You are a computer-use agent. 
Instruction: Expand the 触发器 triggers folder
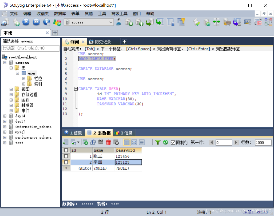(11, 105)
